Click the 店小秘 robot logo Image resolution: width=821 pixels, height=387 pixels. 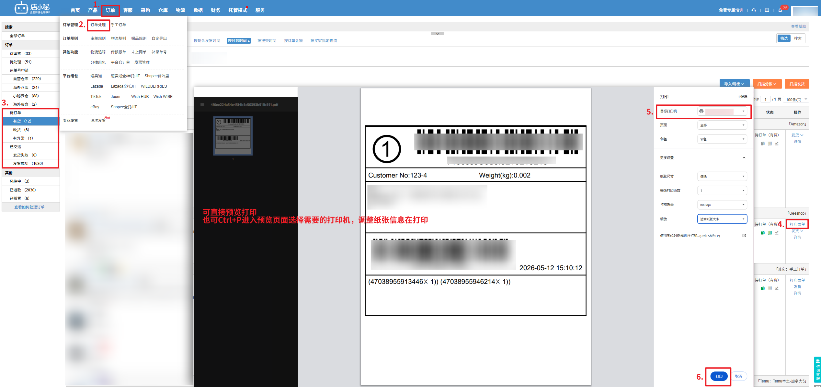21,8
